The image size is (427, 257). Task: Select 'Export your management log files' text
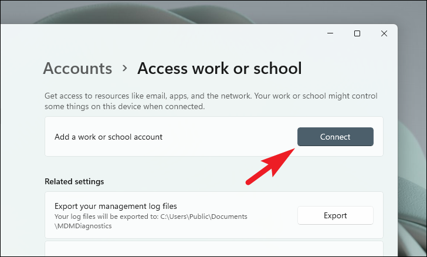pyautogui.click(x=116, y=206)
